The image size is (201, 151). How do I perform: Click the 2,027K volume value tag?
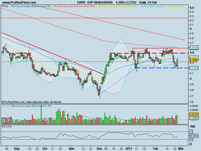tap(194, 115)
